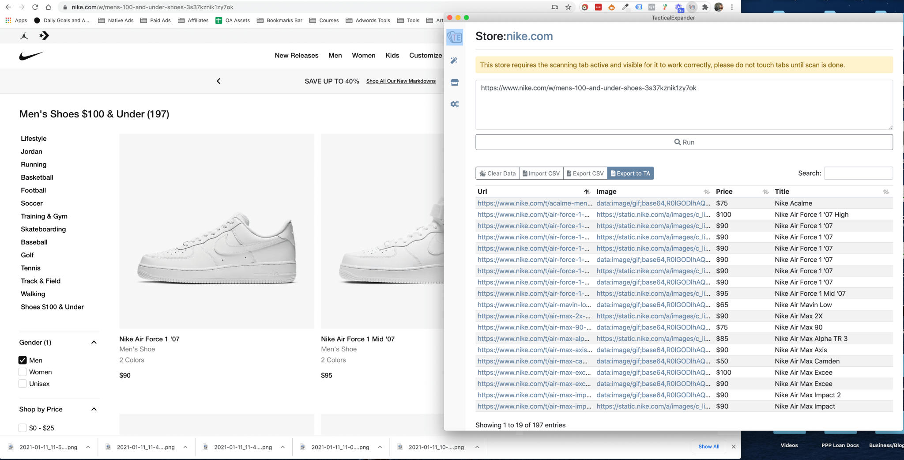The width and height of the screenshot is (904, 460).
Task: Focus the table Search field
Action: (859, 173)
